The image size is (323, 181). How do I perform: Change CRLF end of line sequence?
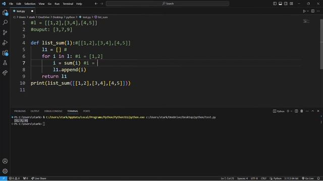click(263, 178)
